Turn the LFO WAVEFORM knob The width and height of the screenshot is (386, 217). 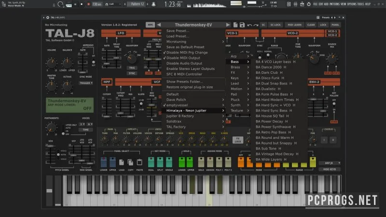coord(132,58)
